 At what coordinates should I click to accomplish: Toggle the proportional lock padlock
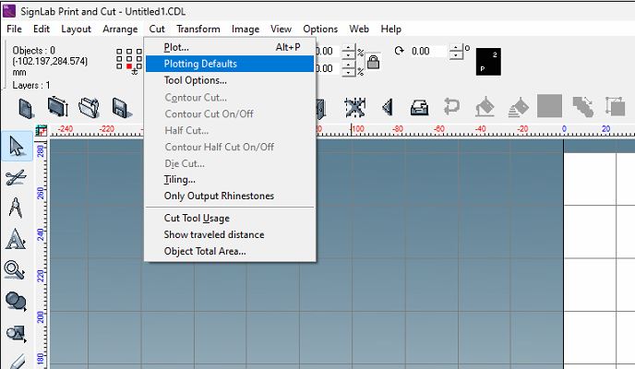pyautogui.click(x=373, y=63)
